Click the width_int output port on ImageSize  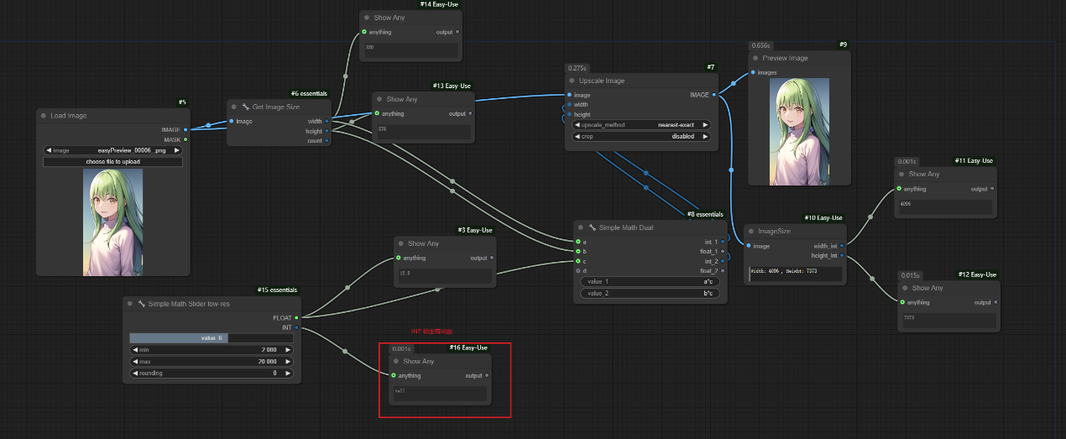click(x=842, y=245)
